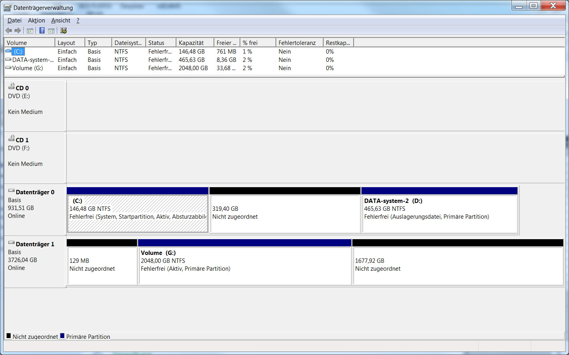The height and width of the screenshot is (355, 569).
Task: Click the 2048,00 GB capacity cell
Action: [193, 68]
